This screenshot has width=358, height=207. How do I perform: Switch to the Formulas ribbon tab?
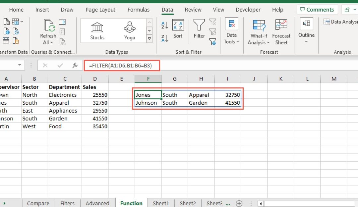139,10
